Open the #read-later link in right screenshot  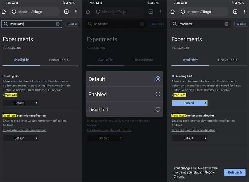tap(179, 95)
